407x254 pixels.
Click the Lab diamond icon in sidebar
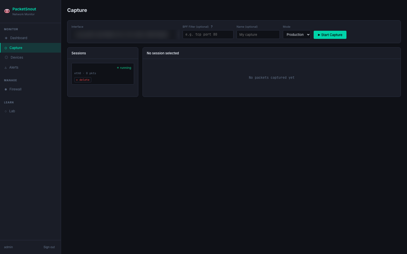click(x=6, y=111)
